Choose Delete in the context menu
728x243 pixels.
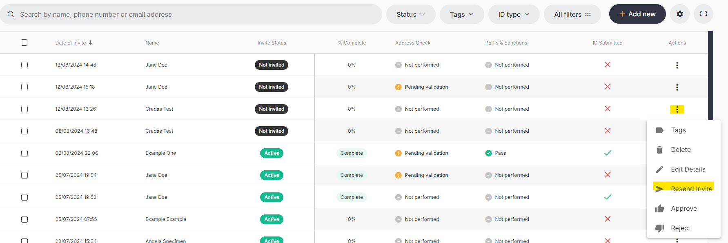(x=683, y=150)
